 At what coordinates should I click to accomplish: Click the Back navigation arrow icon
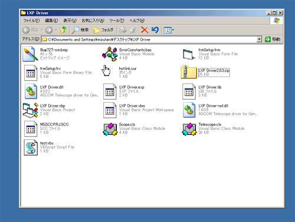(x=26, y=30)
